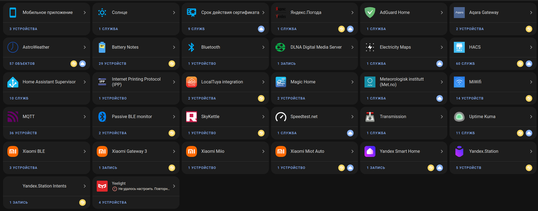The height and width of the screenshot is (211, 538).
Task: Click the Aqara Gateway logo
Action: pyautogui.click(x=459, y=13)
